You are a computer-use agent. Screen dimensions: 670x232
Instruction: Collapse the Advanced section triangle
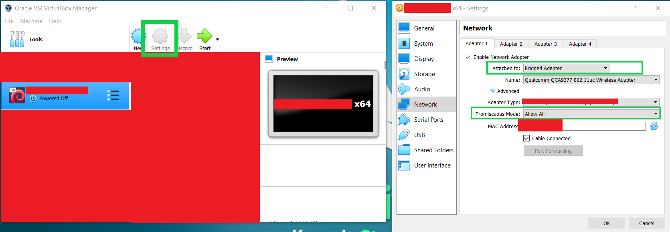(493, 91)
